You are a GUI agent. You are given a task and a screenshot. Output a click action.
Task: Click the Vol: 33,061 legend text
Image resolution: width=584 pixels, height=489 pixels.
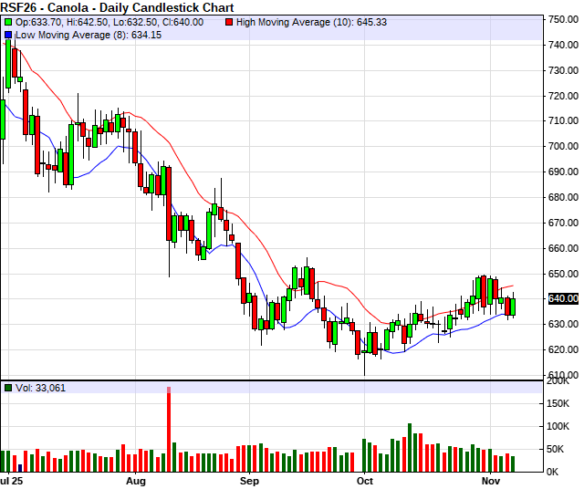pyautogui.click(x=40, y=388)
